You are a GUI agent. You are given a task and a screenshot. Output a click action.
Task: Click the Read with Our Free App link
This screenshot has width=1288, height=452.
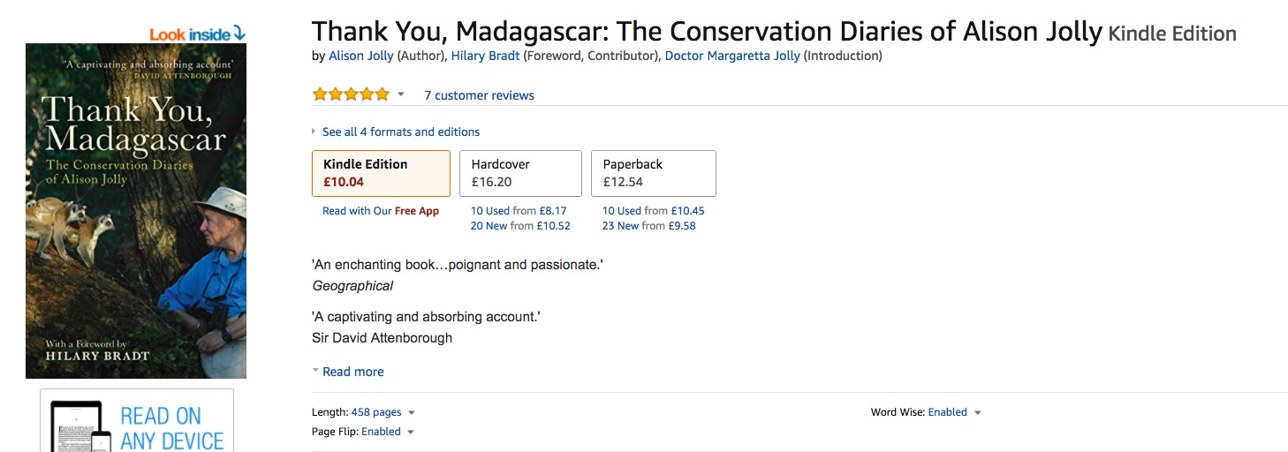click(381, 211)
